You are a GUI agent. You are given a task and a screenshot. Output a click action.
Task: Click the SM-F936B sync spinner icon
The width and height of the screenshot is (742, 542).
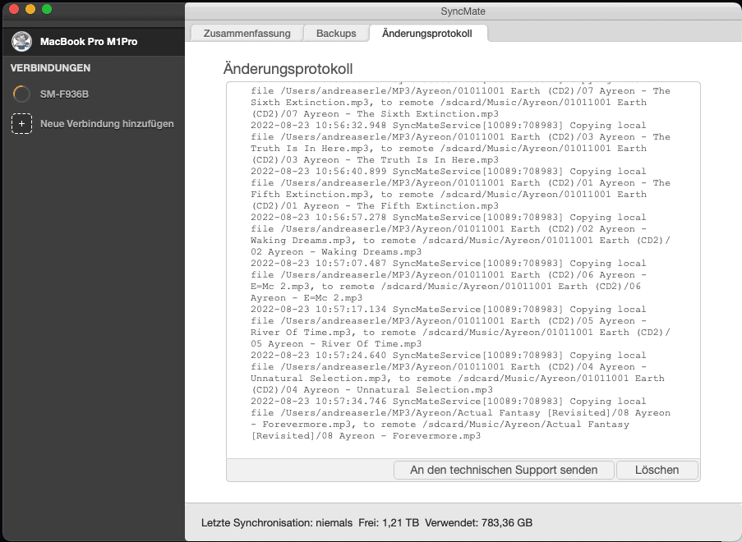[x=22, y=94]
